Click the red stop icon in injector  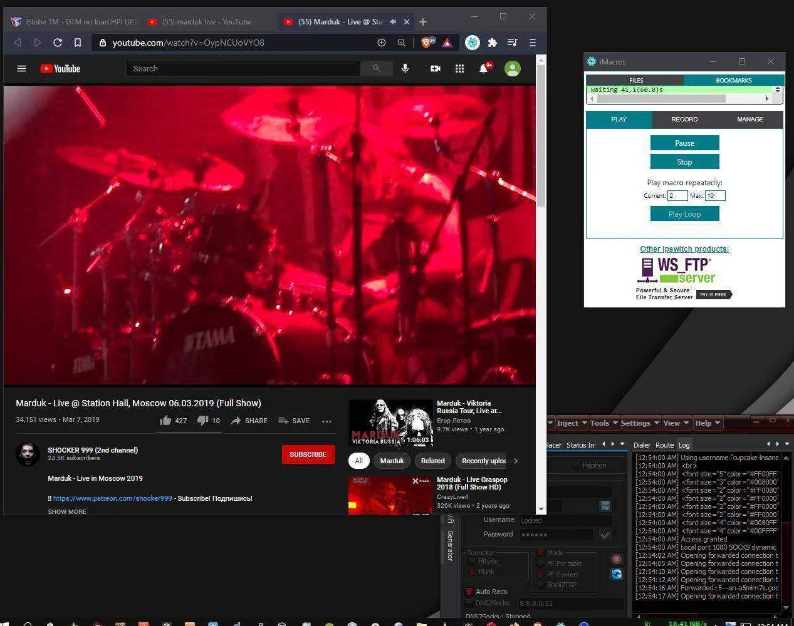617,559
